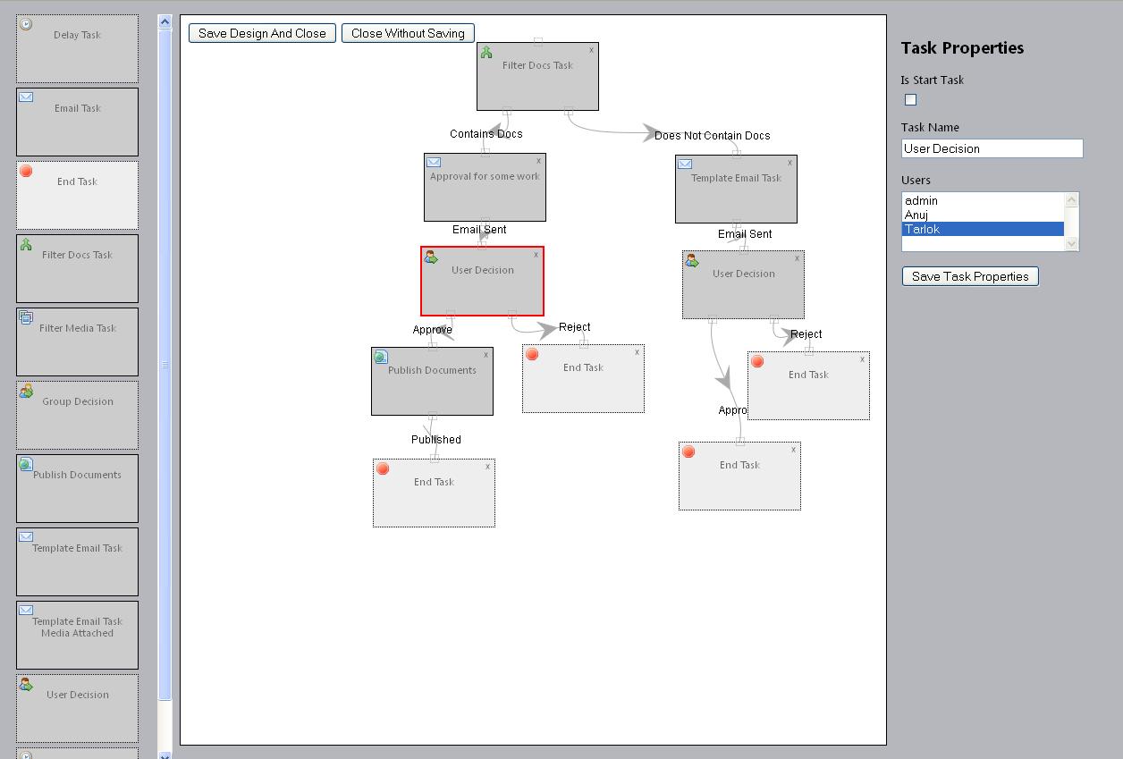Focus the Task Name input field

[x=992, y=148]
